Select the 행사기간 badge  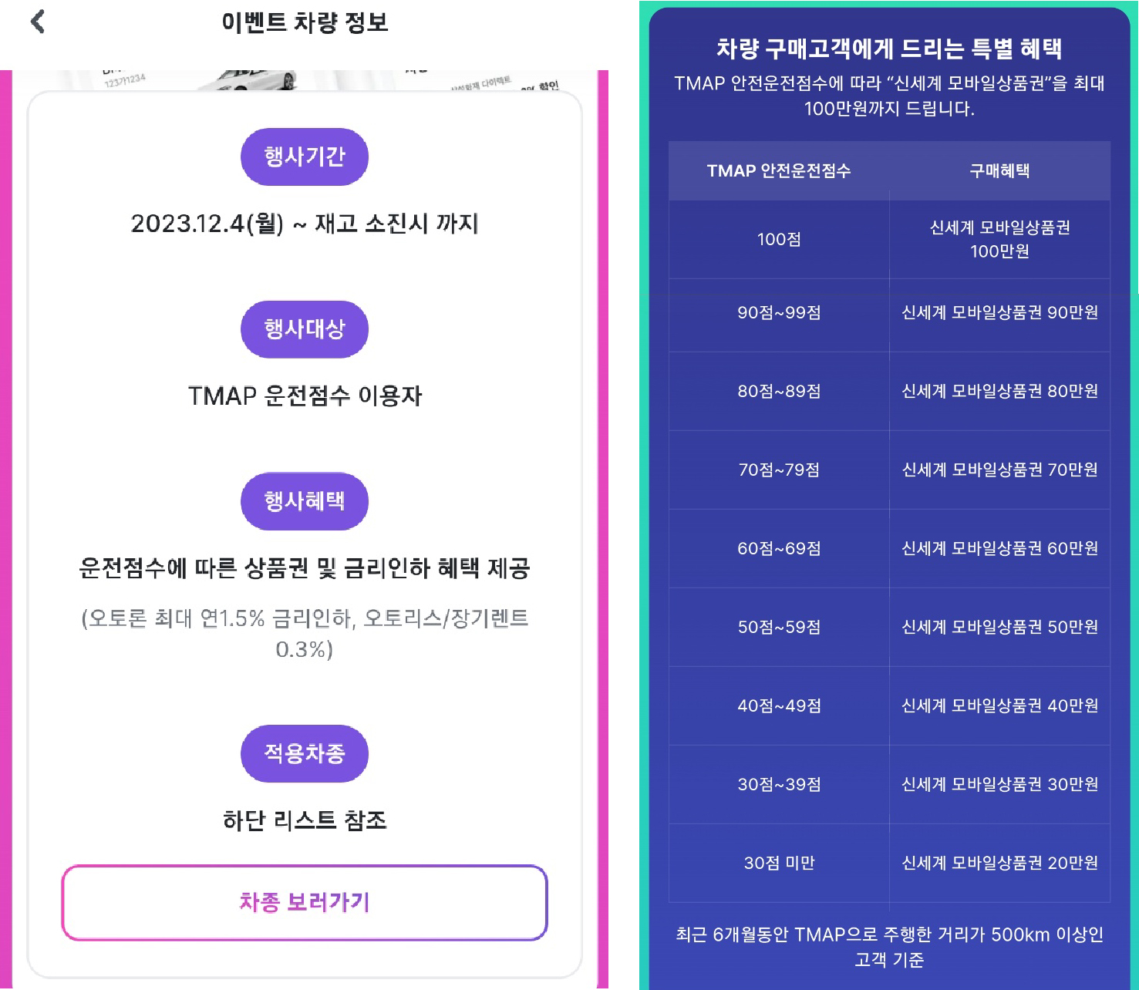(305, 156)
